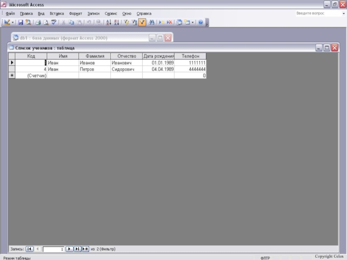Image resolution: width=347 pixels, height=260 pixels.
Task: Click the table icon in Список учеников title
Action: click(12, 48)
